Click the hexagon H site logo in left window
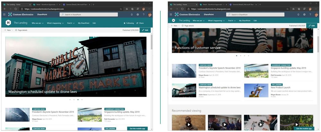Screen dimensions: 321x132 click(x=8, y=23)
